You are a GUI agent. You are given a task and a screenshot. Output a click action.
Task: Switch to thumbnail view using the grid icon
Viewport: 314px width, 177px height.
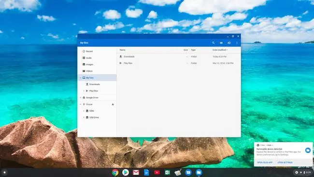[x=221, y=43]
